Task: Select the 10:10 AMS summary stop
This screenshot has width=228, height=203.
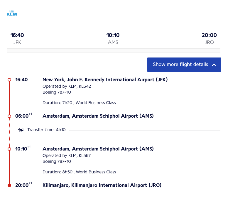Action: [x=113, y=35]
